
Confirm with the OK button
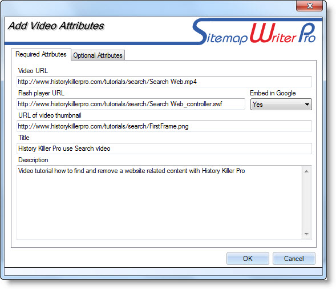tap(248, 259)
